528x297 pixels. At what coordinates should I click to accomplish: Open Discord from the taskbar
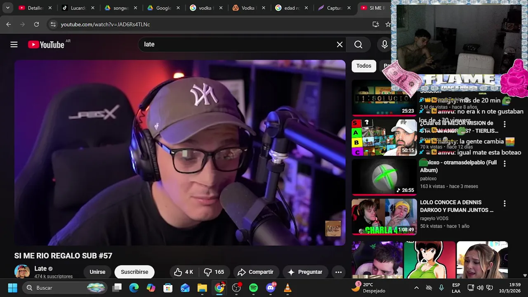(x=271, y=288)
